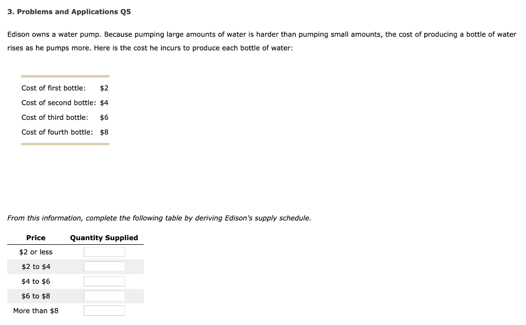
Task: Click the "$2 or less" row label
Action: (x=35, y=251)
